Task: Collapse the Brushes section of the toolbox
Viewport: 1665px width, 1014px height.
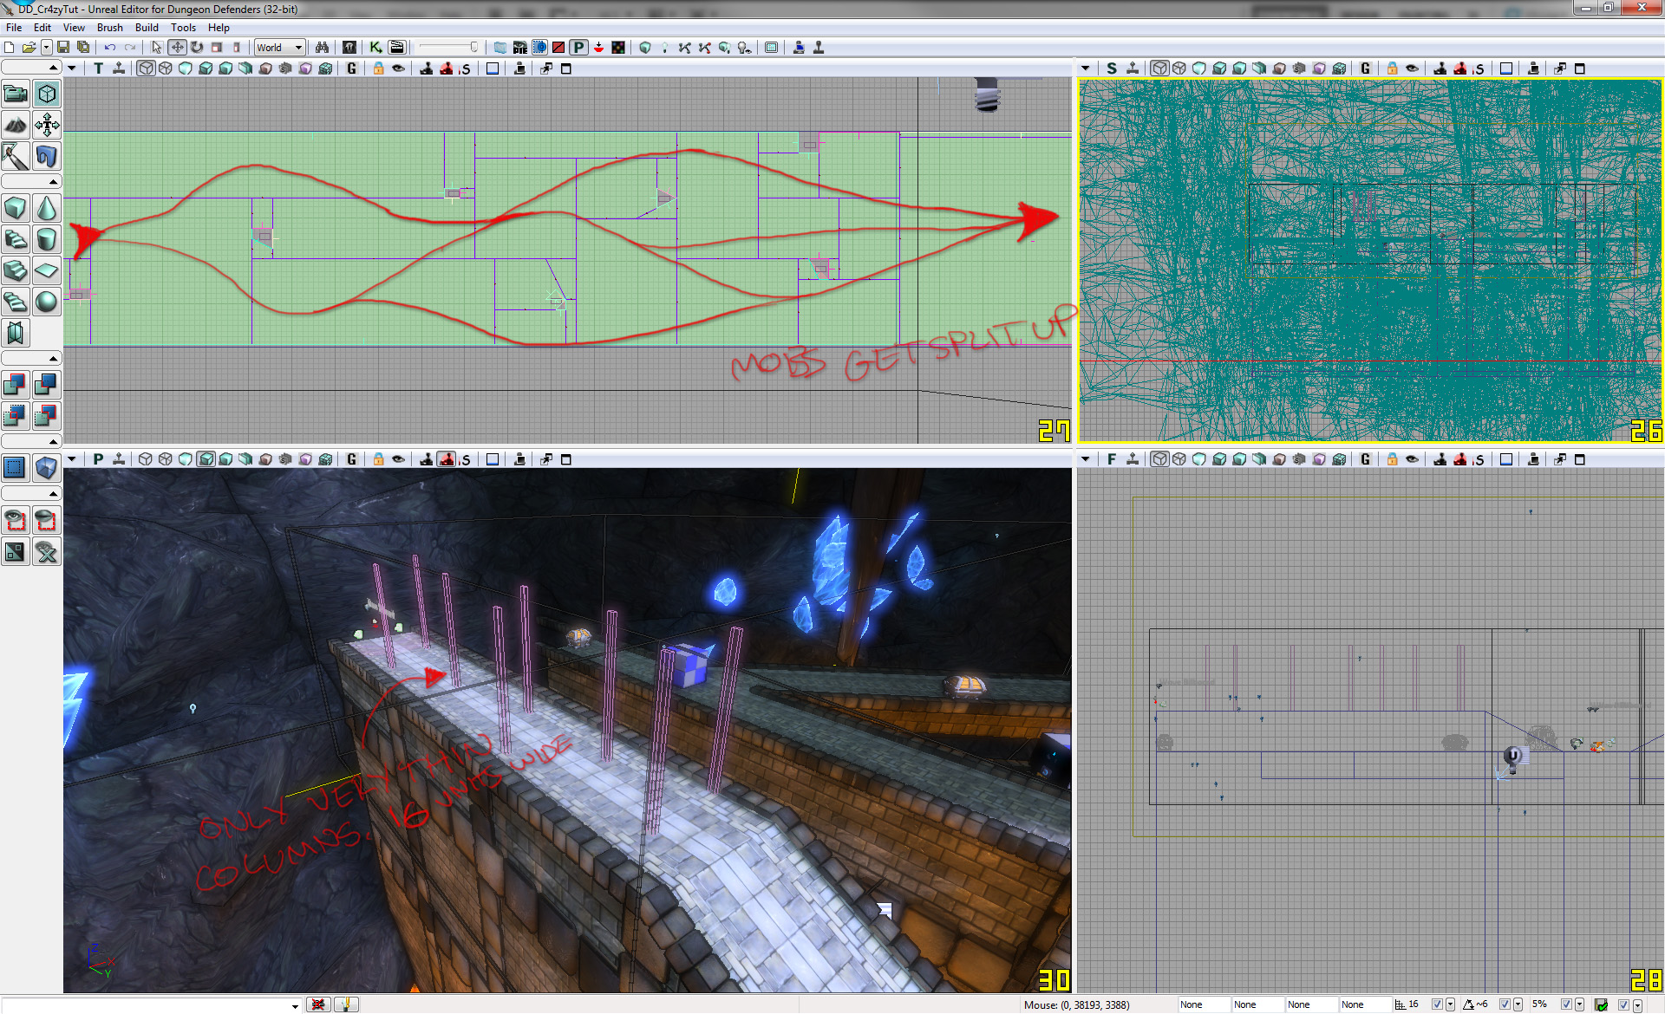Action: click(31, 181)
